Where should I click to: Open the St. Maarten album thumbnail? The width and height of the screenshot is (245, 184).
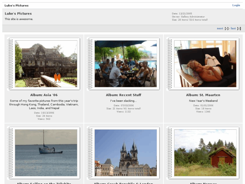pos(205,64)
